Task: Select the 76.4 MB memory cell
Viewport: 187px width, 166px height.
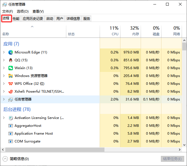Action: pos(131,84)
